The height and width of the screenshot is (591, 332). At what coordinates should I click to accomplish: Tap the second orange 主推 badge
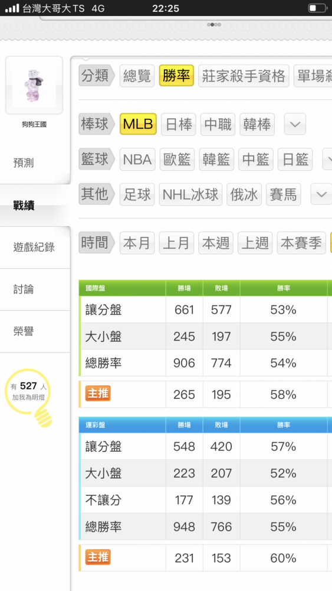point(98,557)
